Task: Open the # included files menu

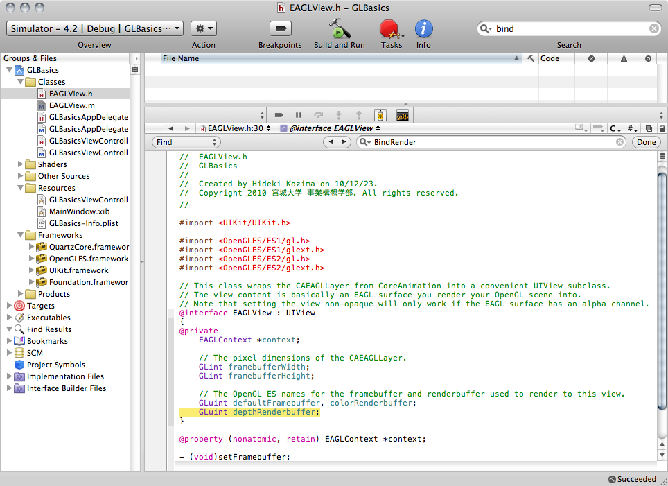Action: pyautogui.click(x=632, y=128)
